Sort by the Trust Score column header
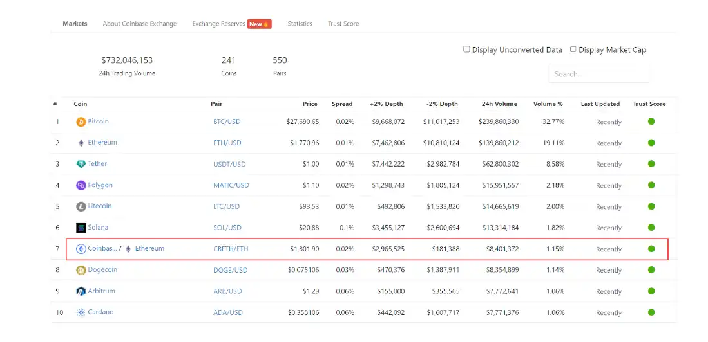The image size is (708, 342). point(649,104)
